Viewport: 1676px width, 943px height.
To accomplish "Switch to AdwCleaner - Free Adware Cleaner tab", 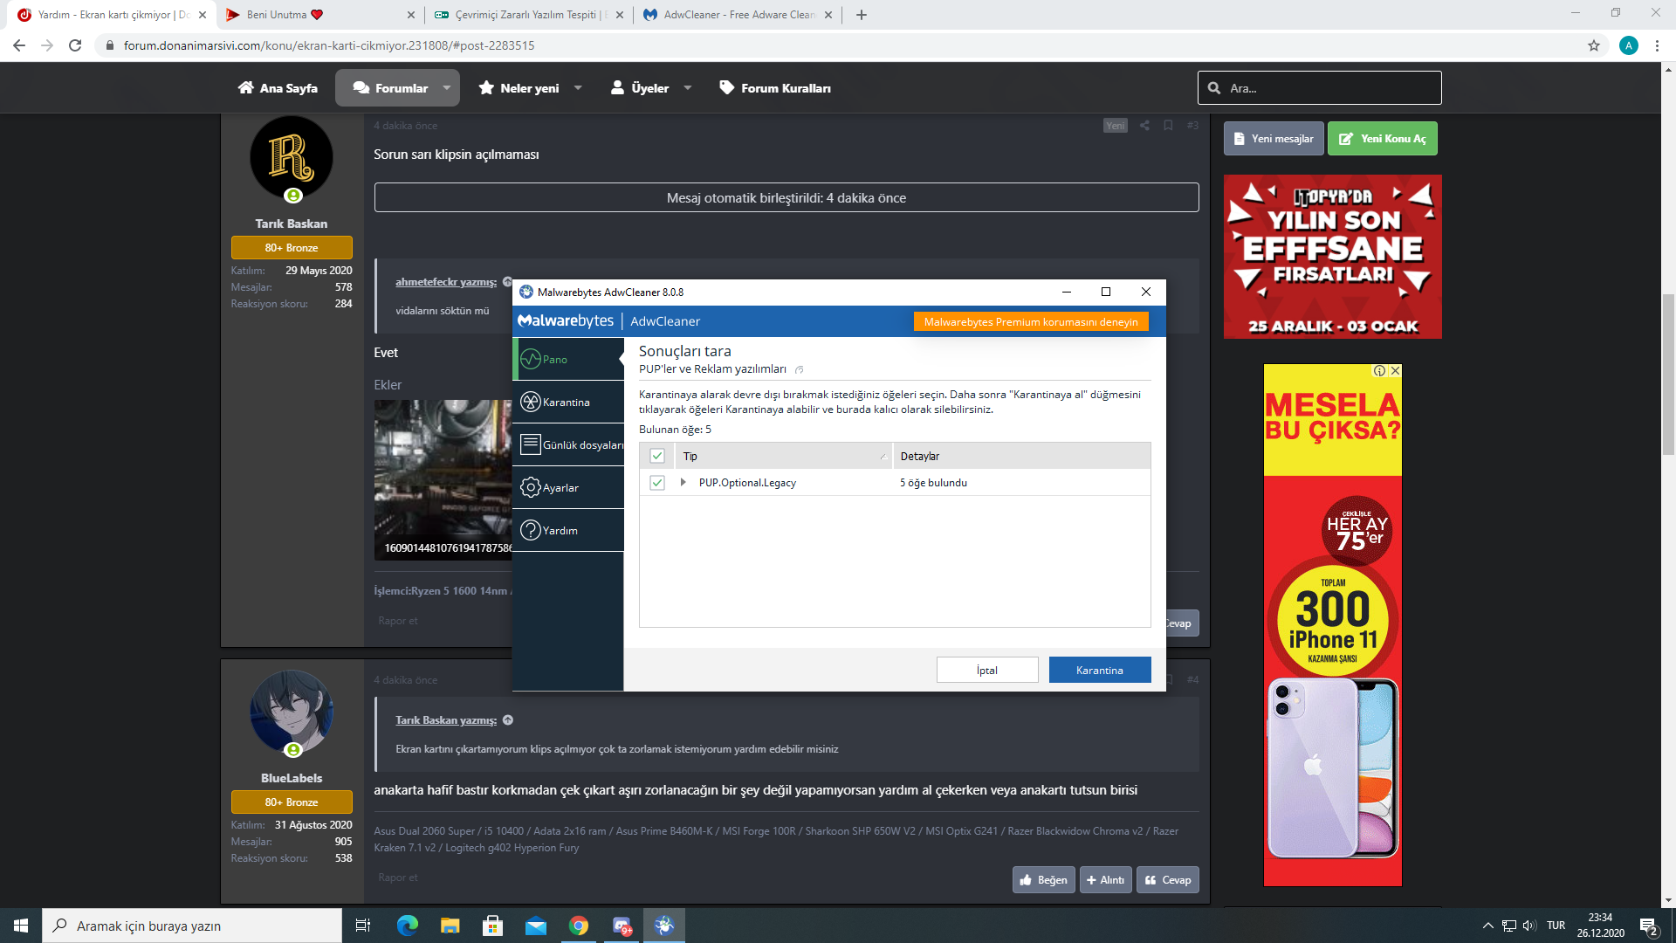I will pyautogui.click(x=738, y=15).
